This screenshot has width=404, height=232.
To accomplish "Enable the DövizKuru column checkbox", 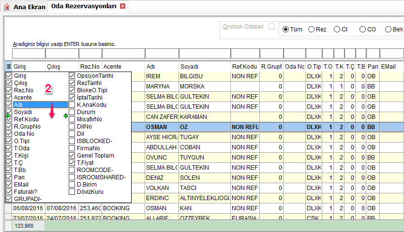I will pyautogui.click(x=72, y=191).
